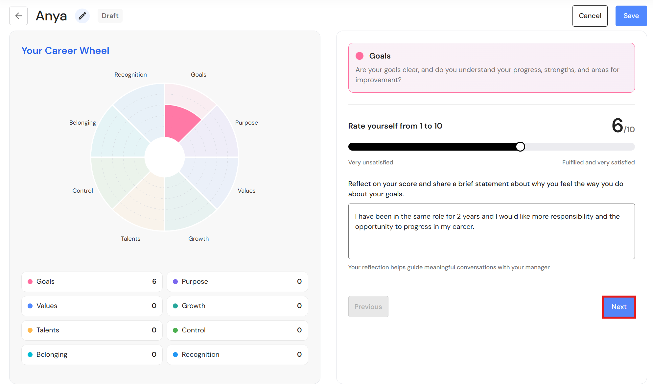This screenshot has width=653, height=386.
Task: Click the pencil edit name icon
Action: point(82,16)
